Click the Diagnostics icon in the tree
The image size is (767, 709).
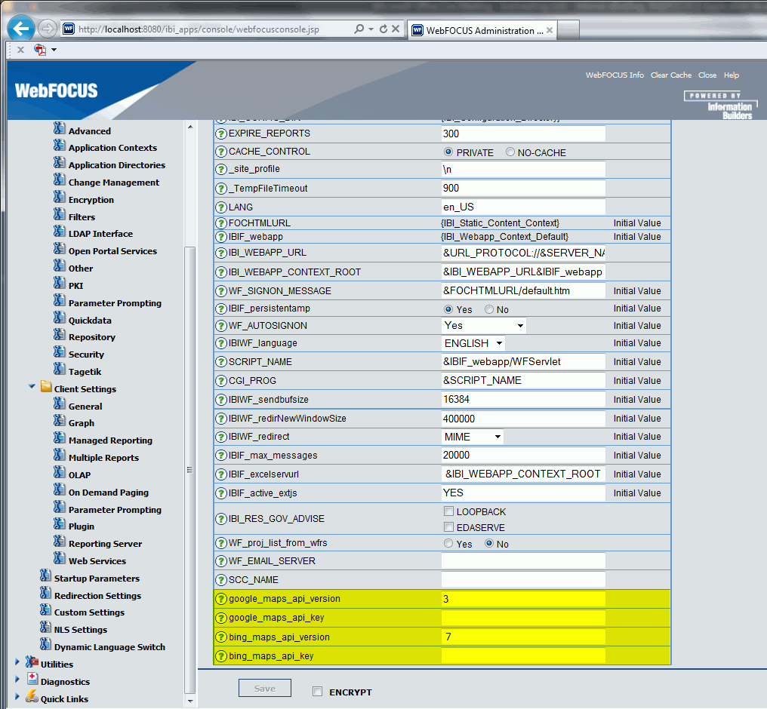point(32,679)
